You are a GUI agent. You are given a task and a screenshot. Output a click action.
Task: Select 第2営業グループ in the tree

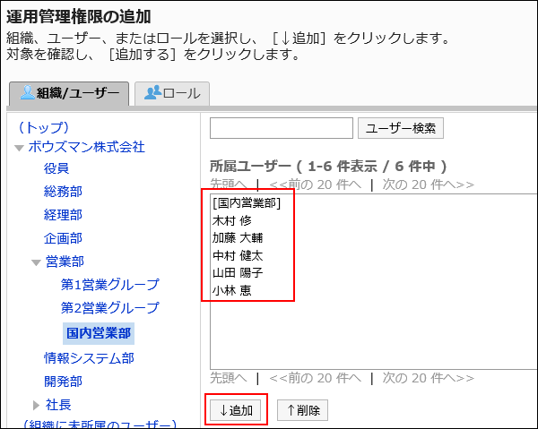click(109, 308)
